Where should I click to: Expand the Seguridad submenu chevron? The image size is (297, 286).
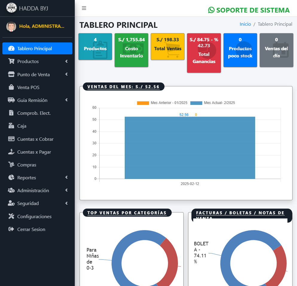(x=66, y=203)
